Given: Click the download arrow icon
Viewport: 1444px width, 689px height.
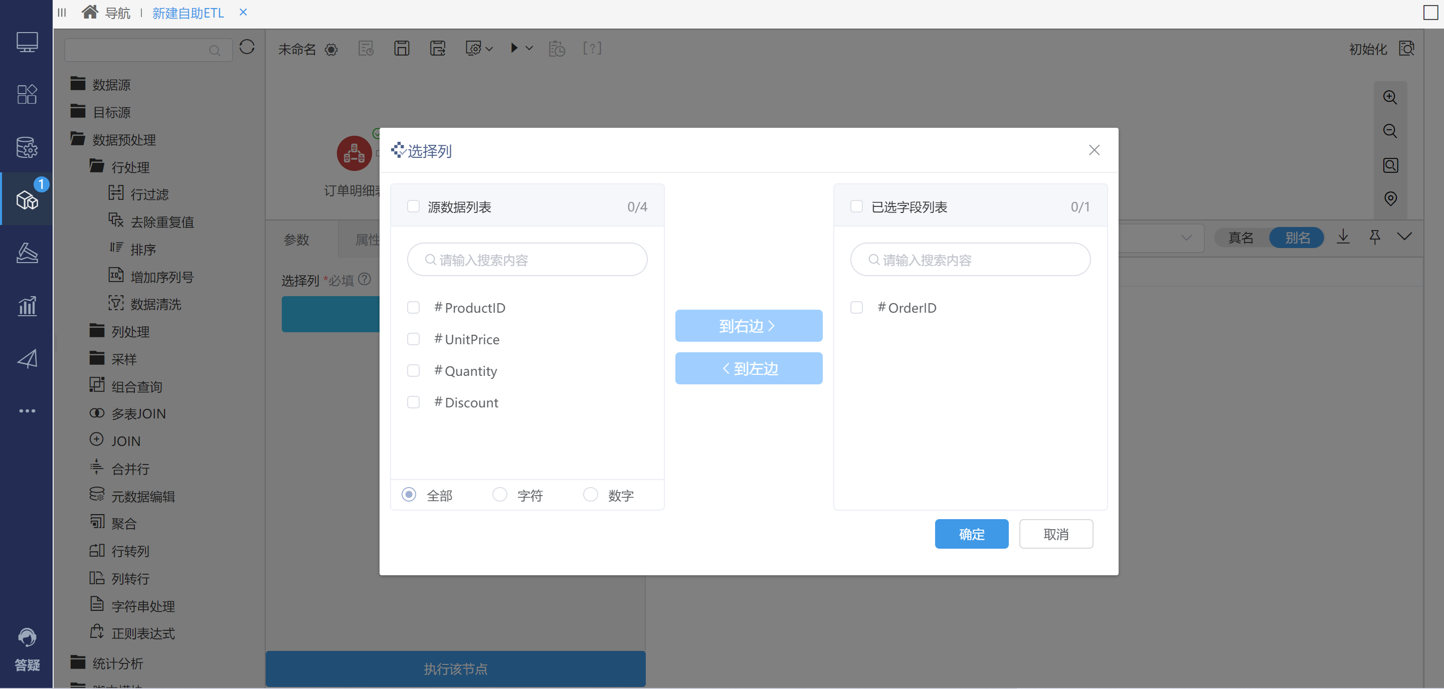Looking at the screenshot, I should click(1343, 237).
